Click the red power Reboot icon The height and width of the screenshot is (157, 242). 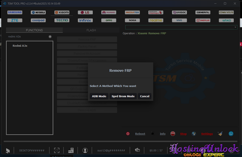[128, 134]
